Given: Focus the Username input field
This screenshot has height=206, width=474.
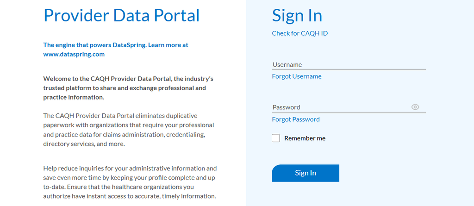Looking at the screenshot, I should (x=349, y=65).
